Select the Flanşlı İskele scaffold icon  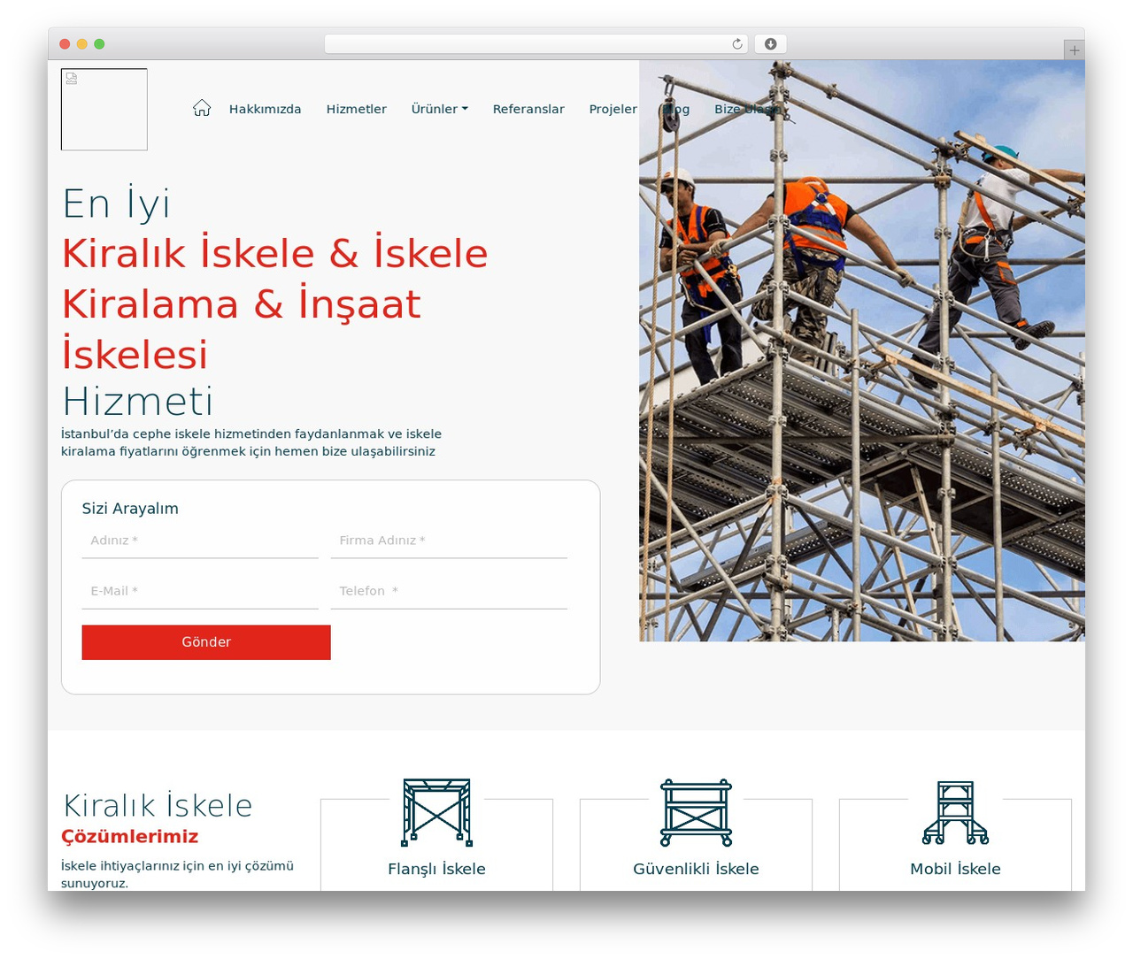pos(437,812)
